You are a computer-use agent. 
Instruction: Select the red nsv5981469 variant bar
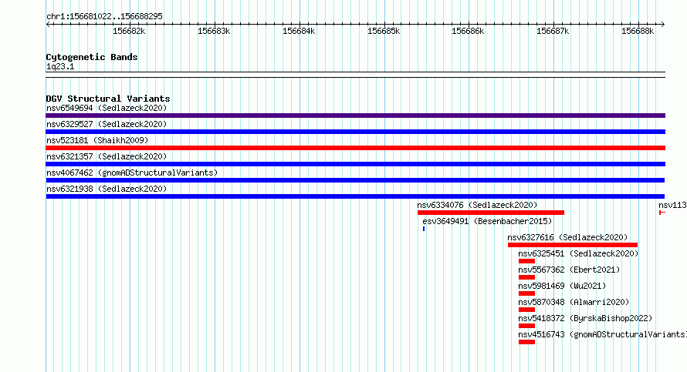point(526,293)
